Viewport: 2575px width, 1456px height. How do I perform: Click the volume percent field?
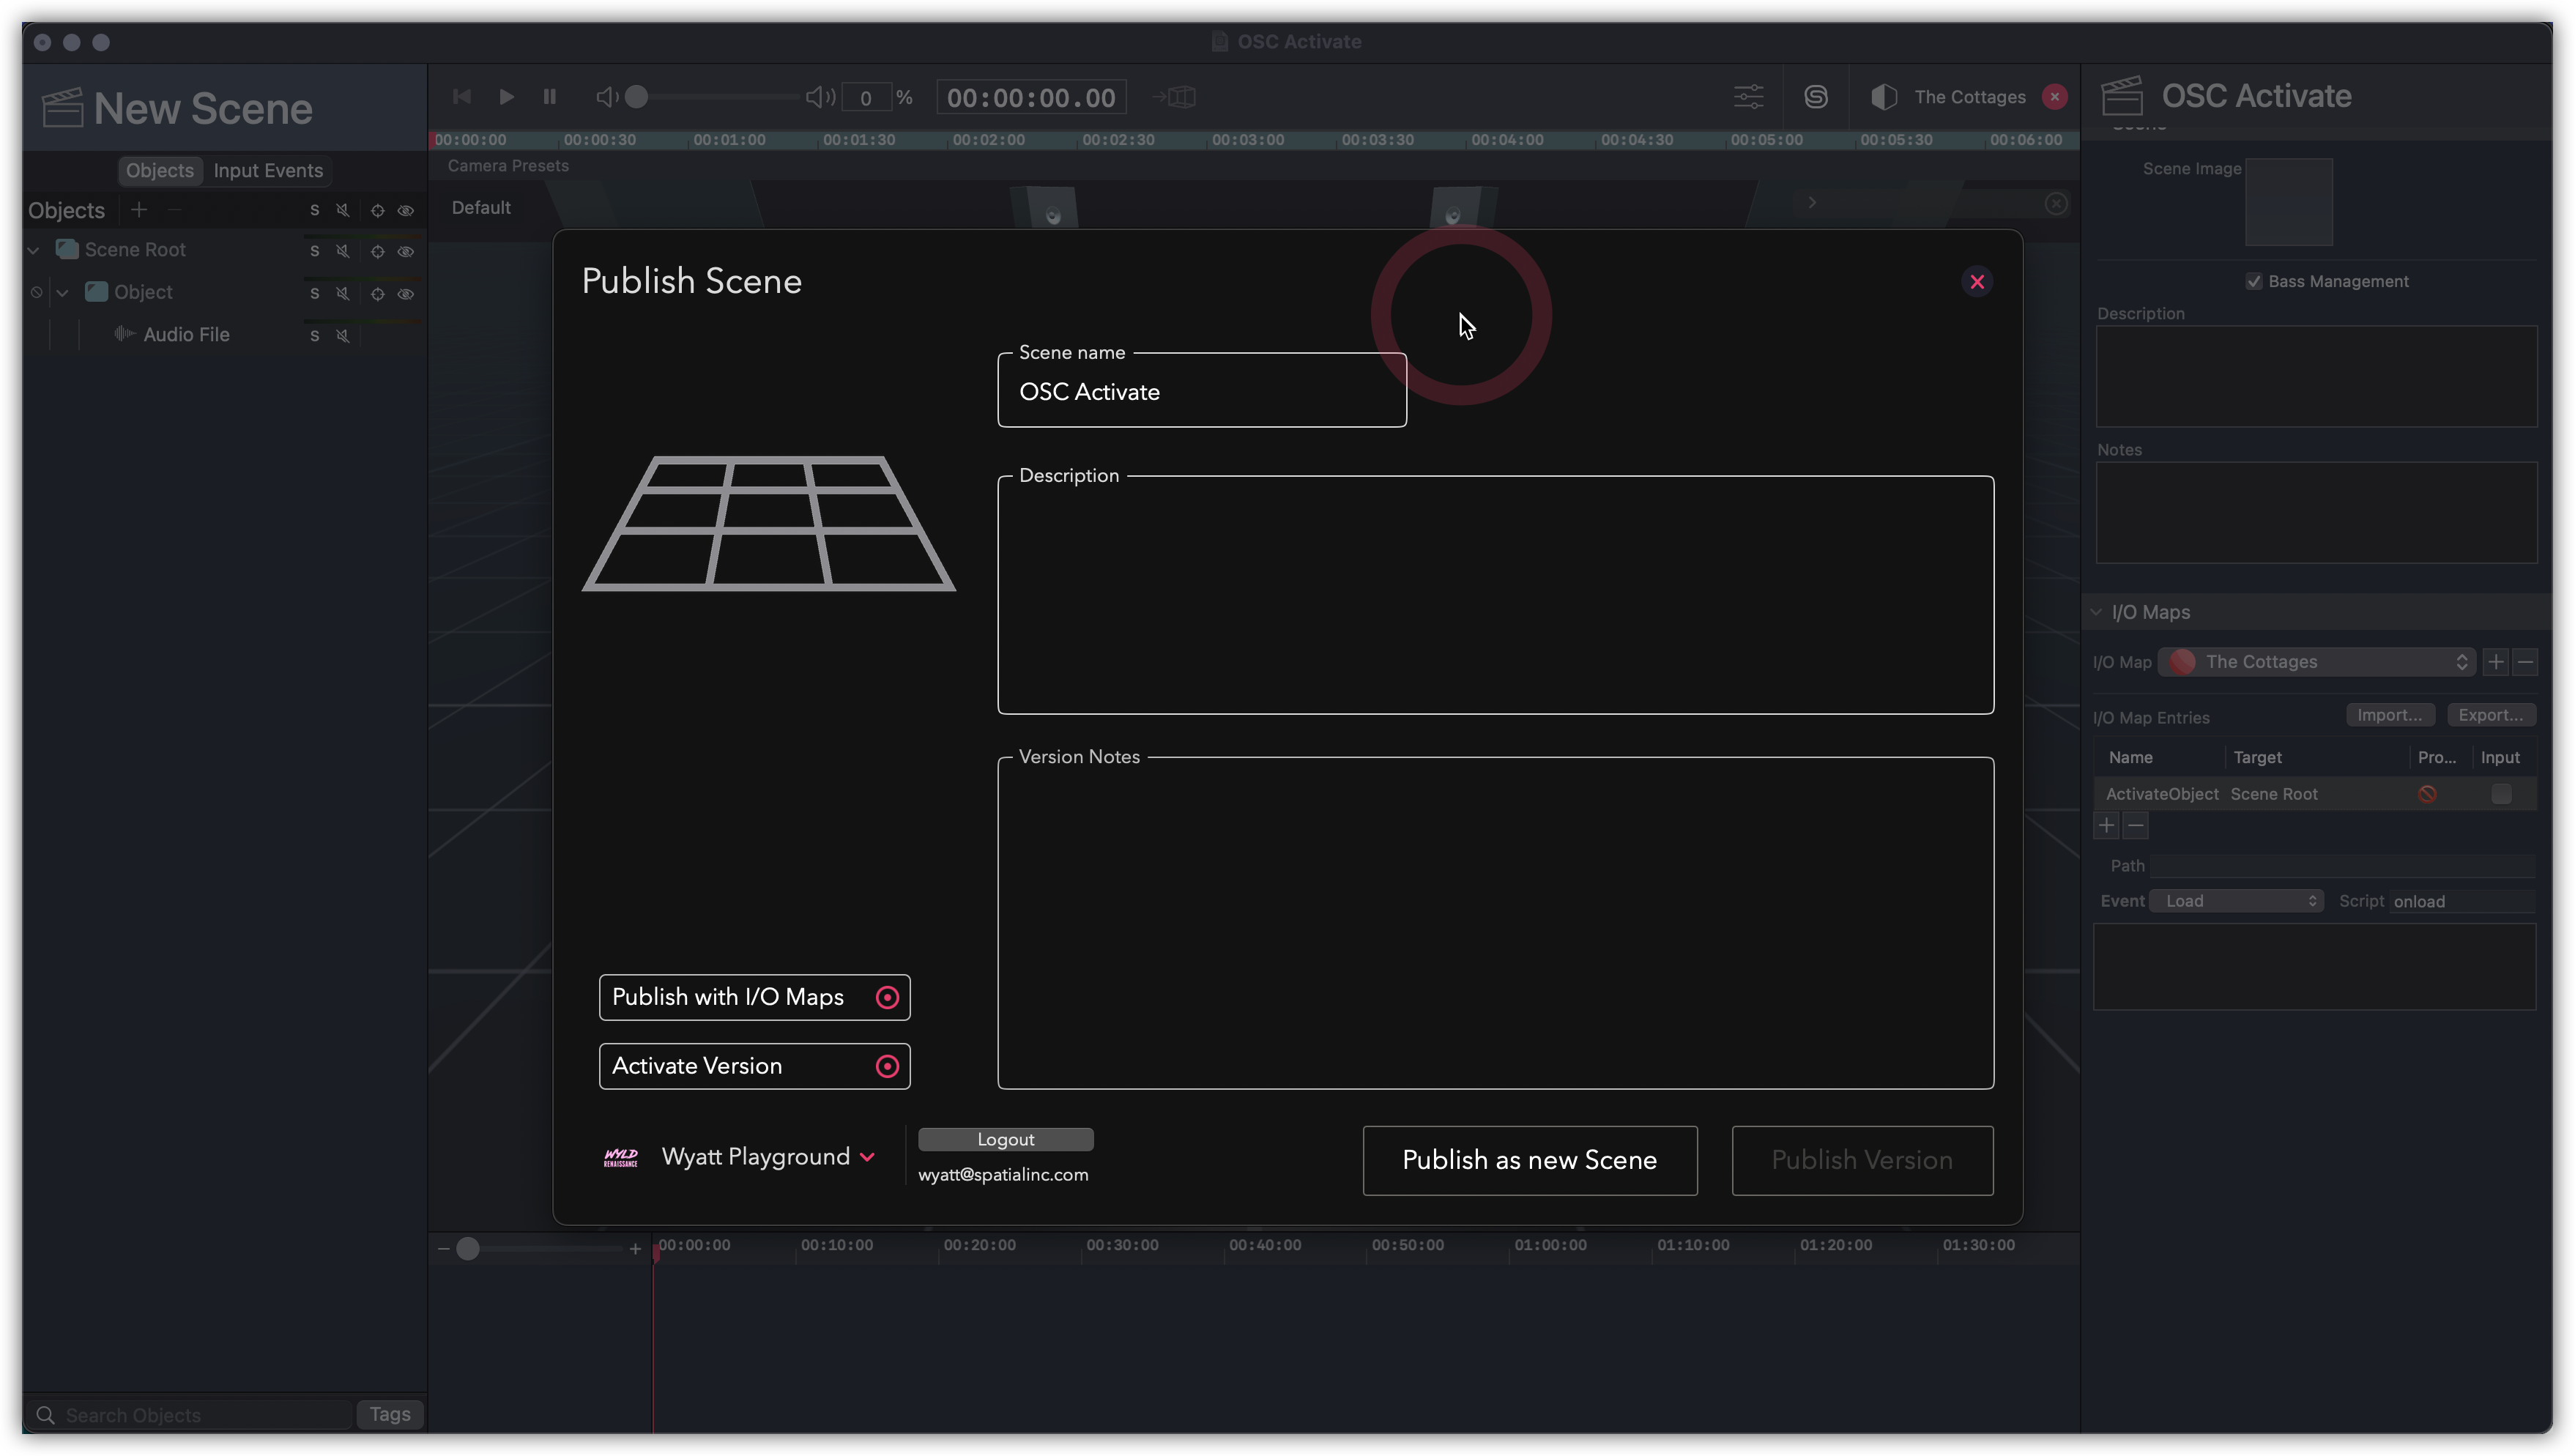pyautogui.click(x=866, y=98)
